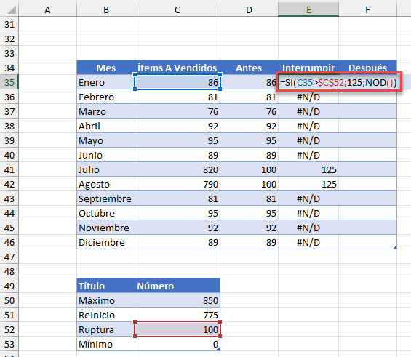Select column C header
The height and width of the screenshot is (357, 411).
(177, 9)
